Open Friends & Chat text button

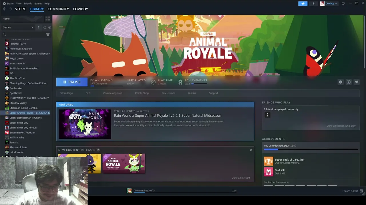pyautogui.click(x=350, y=191)
